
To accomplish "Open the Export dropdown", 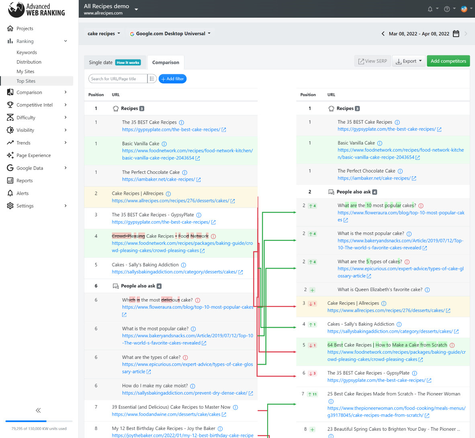I will pyautogui.click(x=409, y=61).
